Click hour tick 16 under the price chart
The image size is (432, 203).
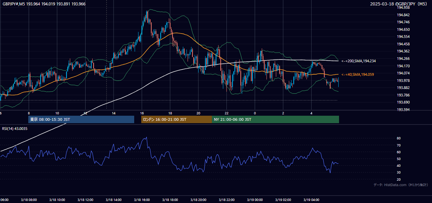[x=142, y=113]
